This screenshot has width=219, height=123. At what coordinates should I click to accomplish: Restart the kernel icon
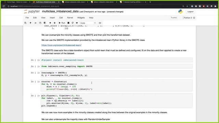(73, 23)
